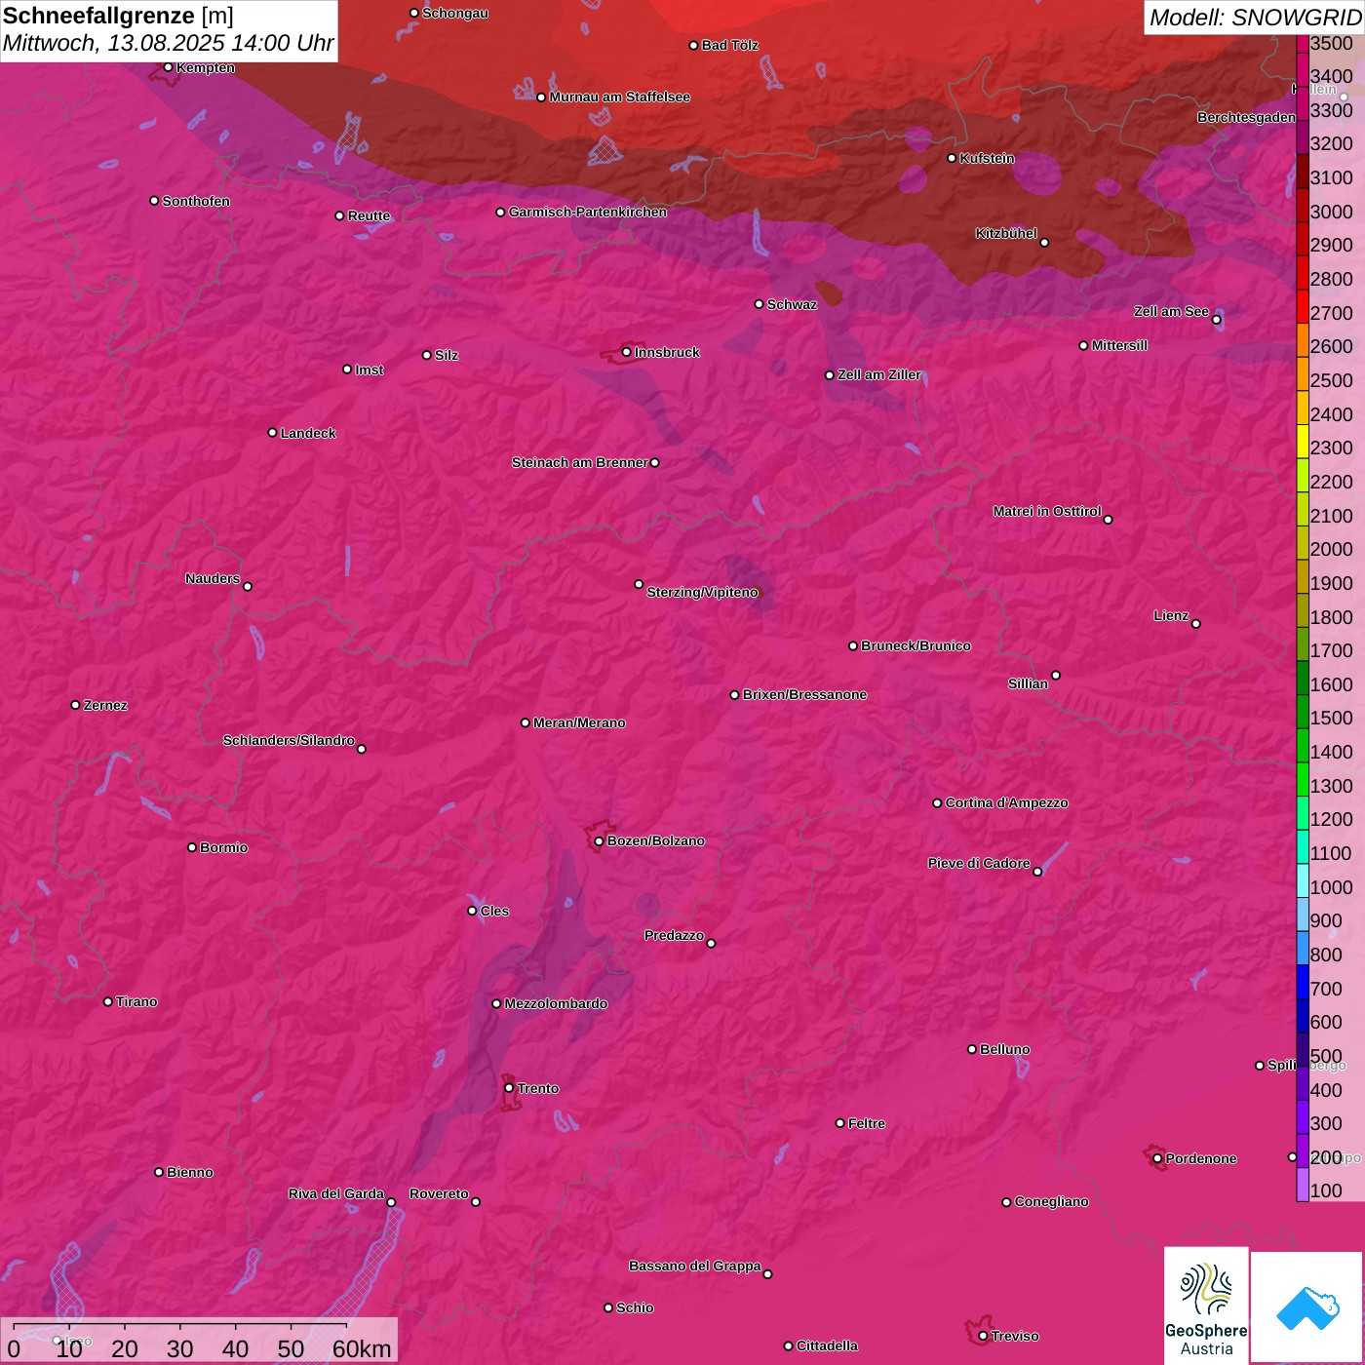Click the Bassano del Grappa label
Image resolution: width=1365 pixels, height=1365 pixels.
694,1266
